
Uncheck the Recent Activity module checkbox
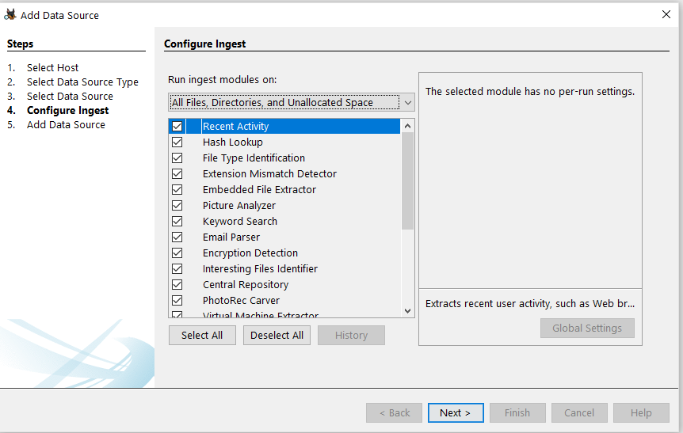pyautogui.click(x=177, y=127)
